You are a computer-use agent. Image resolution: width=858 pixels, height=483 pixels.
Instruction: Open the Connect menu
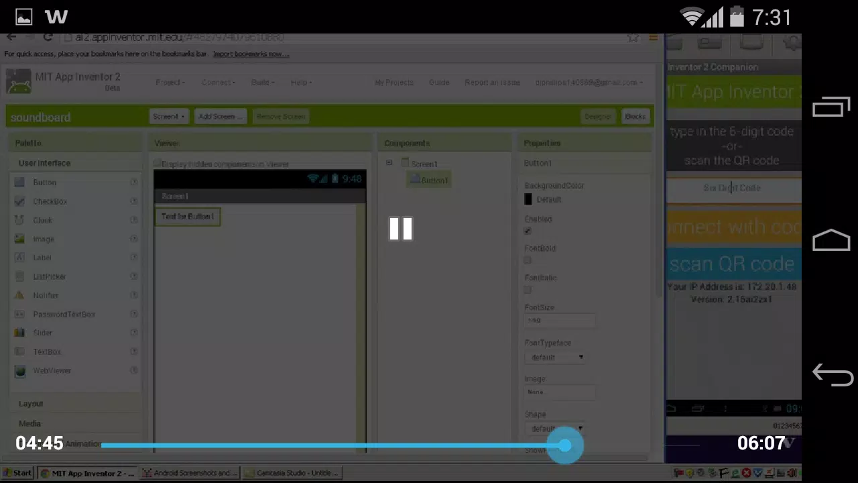pos(218,83)
